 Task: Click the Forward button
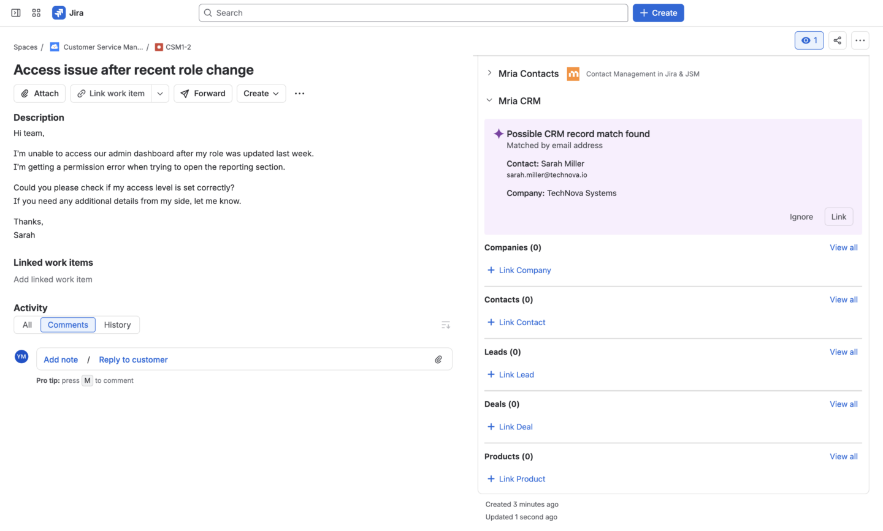click(203, 94)
